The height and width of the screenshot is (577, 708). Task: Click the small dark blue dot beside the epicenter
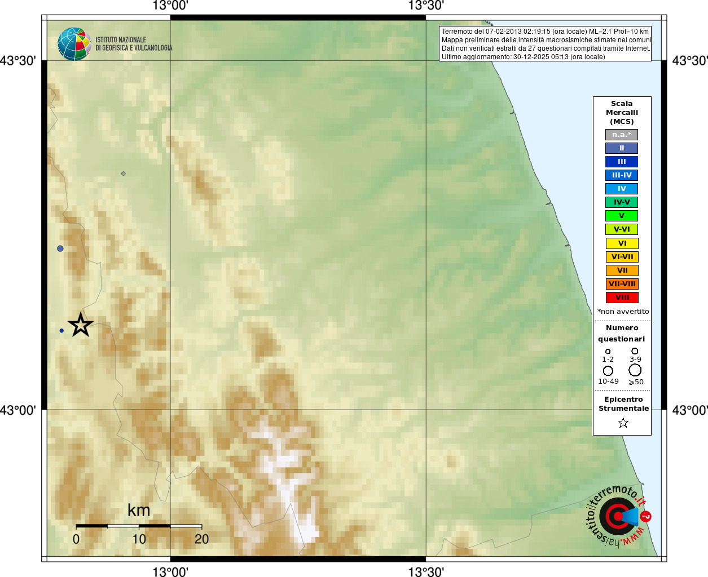point(61,331)
